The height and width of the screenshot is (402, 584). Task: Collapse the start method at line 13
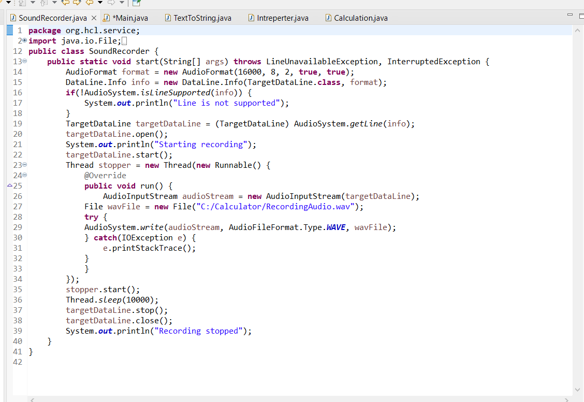[24, 61]
